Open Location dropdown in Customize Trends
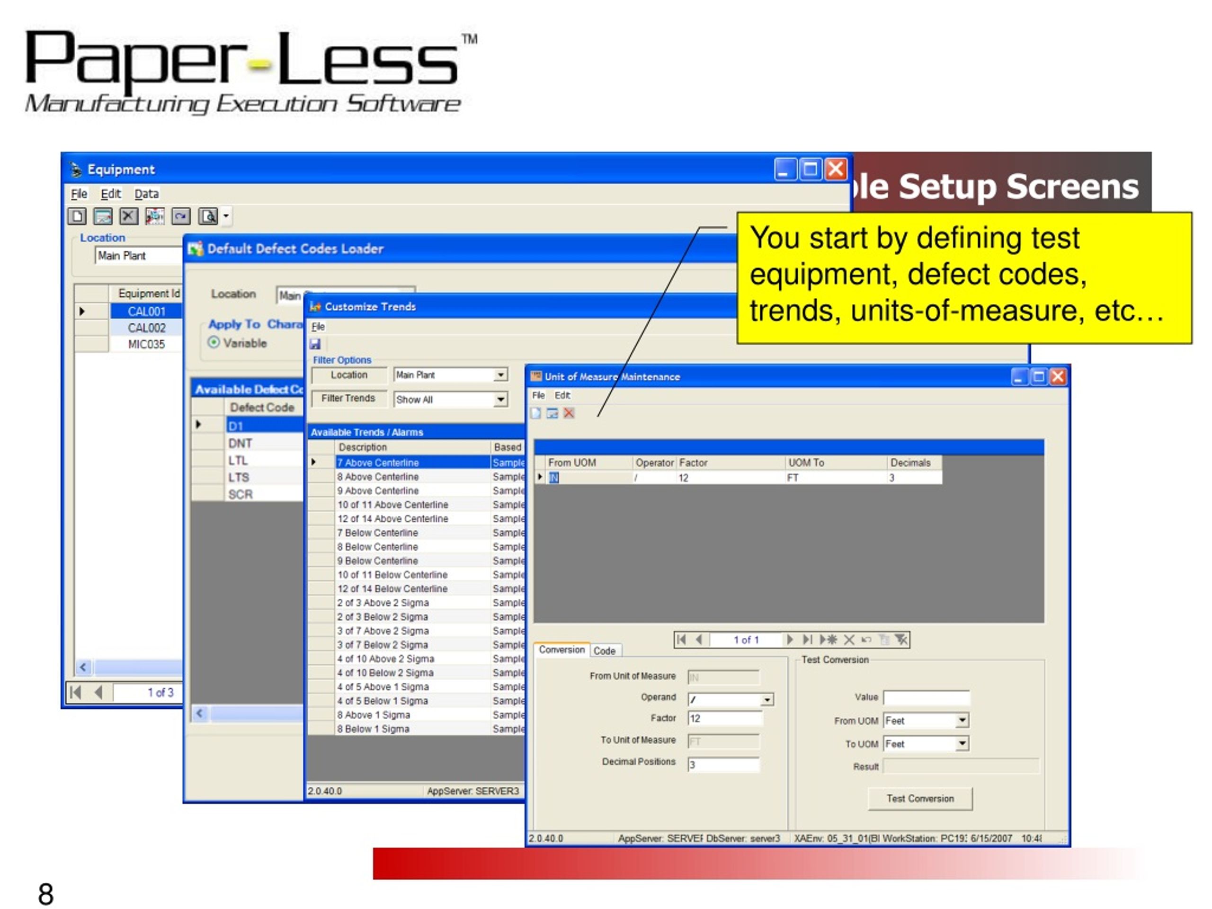Image resolution: width=1212 pixels, height=909 pixels. 500,375
